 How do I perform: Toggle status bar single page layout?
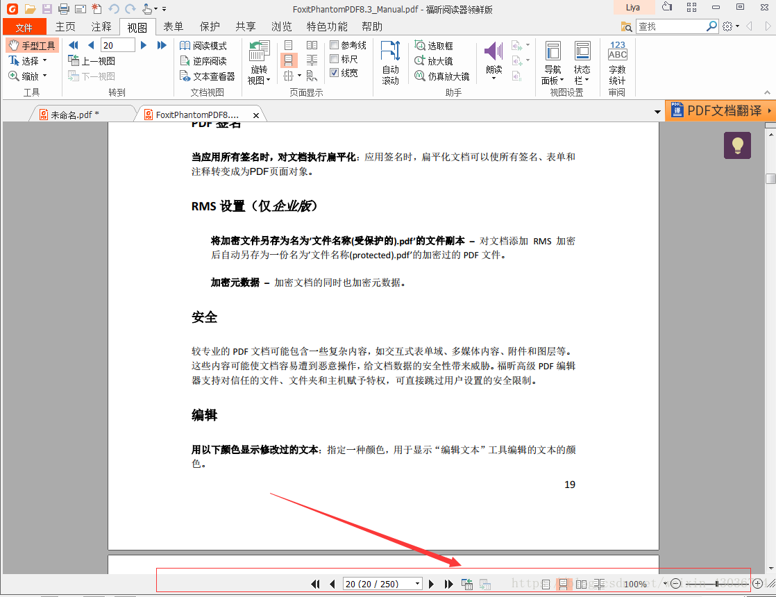546,584
